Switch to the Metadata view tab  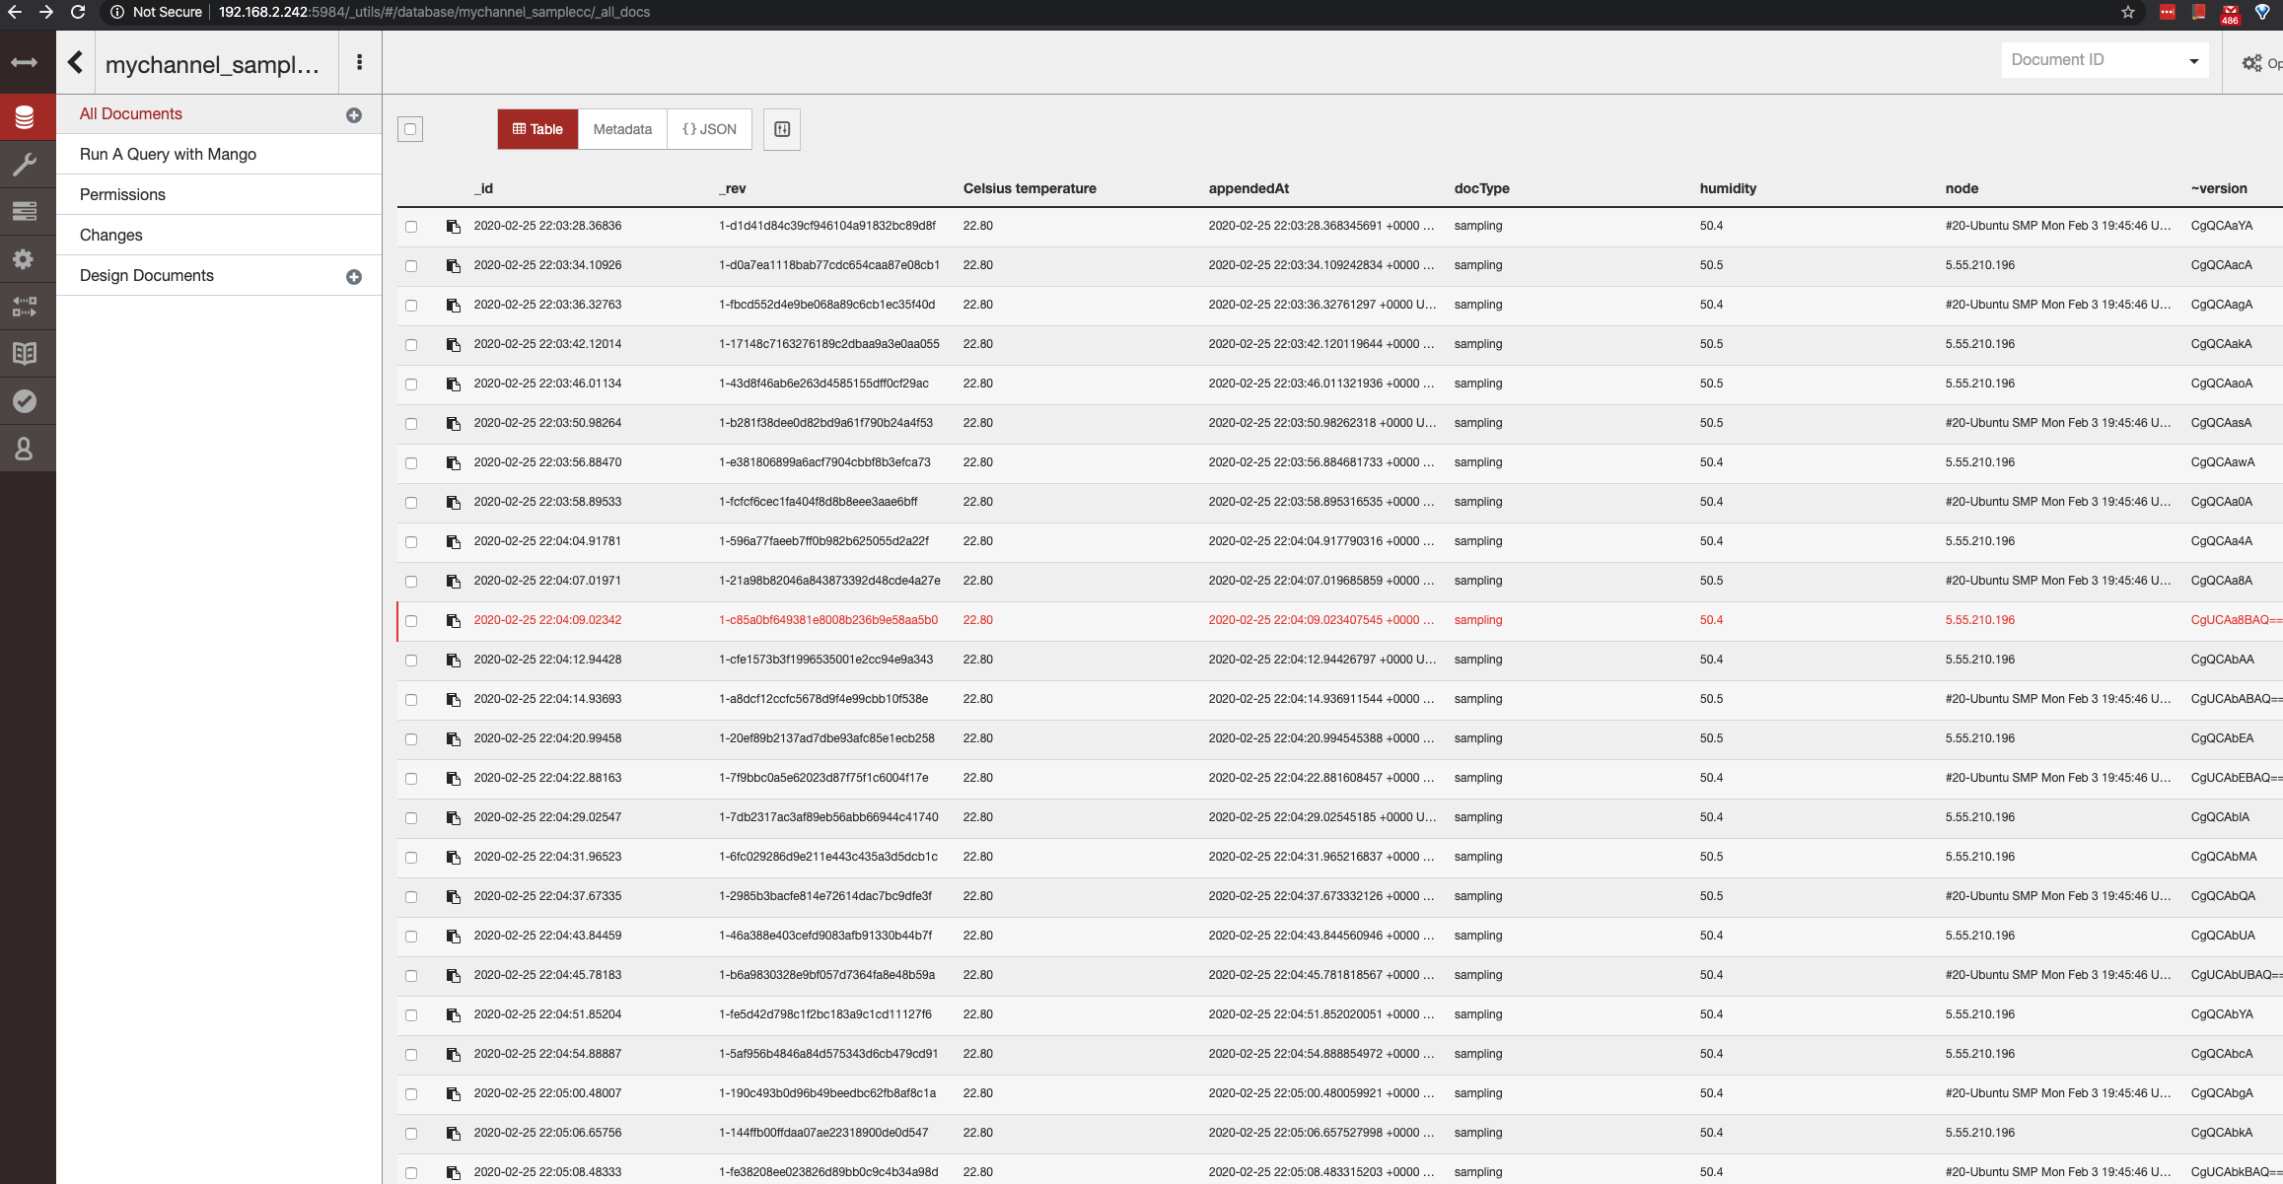[622, 129]
